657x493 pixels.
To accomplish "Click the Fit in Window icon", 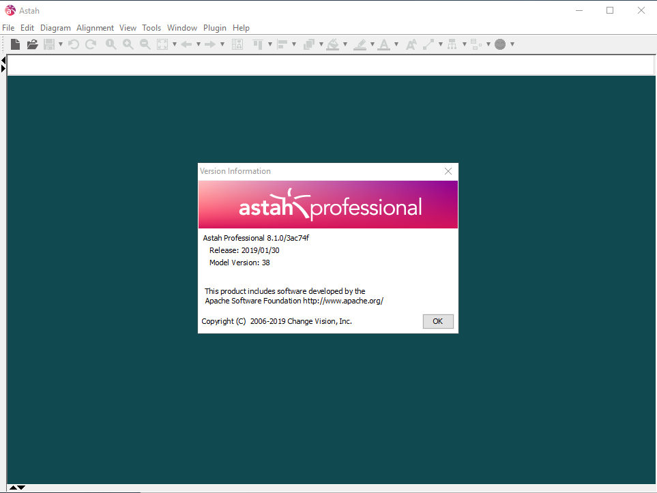I will click(162, 44).
